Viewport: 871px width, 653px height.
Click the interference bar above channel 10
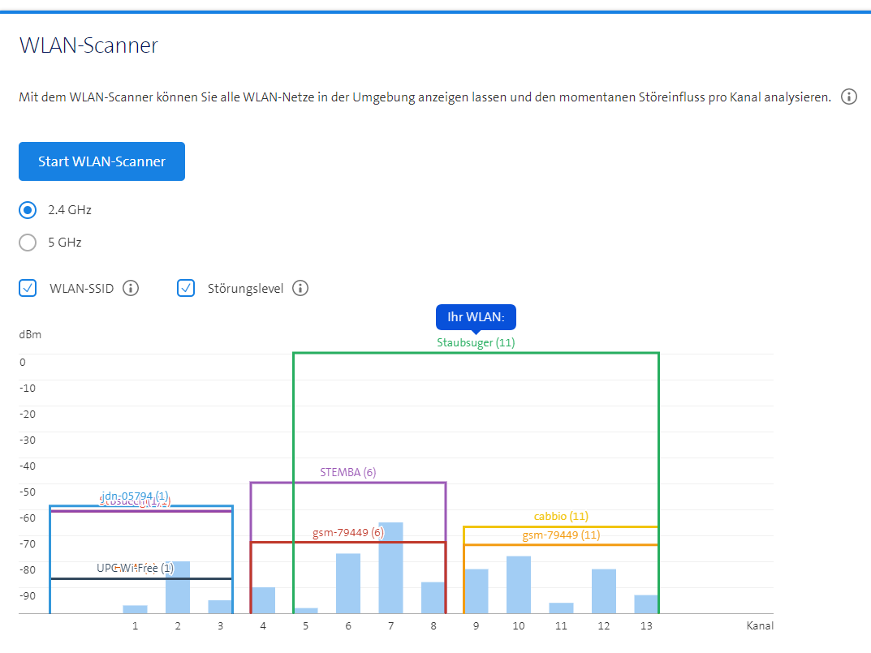coord(519,584)
